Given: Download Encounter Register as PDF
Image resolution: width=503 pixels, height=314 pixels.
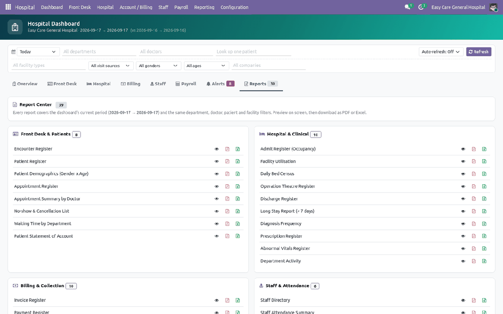Looking at the screenshot, I should [227, 149].
